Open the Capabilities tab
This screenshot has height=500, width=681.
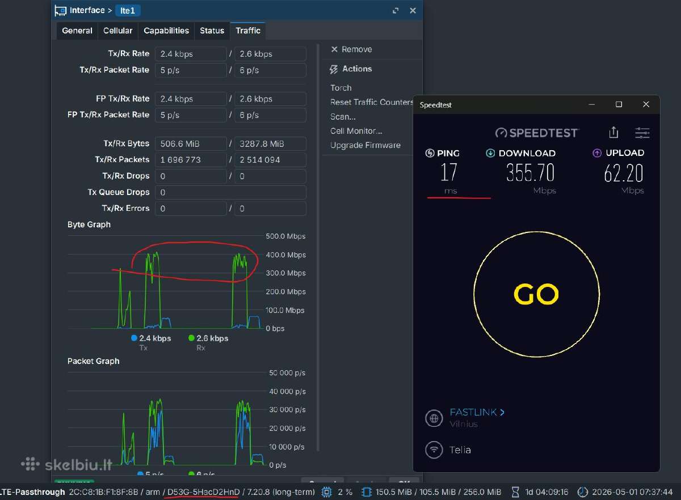[166, 31]
